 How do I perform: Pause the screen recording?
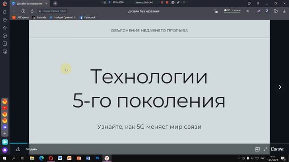coord(162,2)
